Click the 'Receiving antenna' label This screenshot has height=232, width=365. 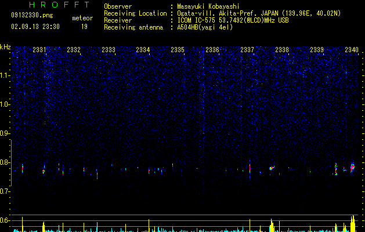tap(133, 27)
